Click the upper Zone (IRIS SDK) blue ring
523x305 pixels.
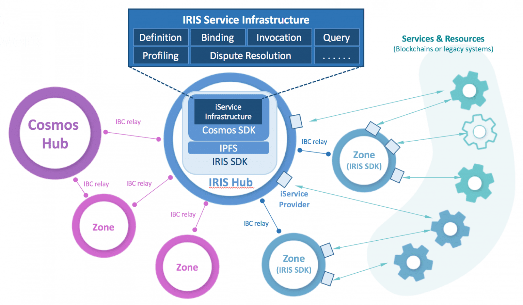(x=364, y=160)
